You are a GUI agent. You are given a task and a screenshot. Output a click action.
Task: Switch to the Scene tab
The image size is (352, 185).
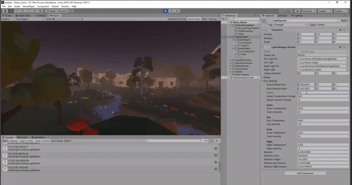point(7,15)
